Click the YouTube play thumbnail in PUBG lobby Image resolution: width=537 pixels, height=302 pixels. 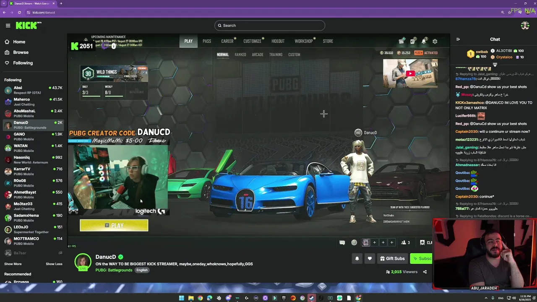click(410, 73)
